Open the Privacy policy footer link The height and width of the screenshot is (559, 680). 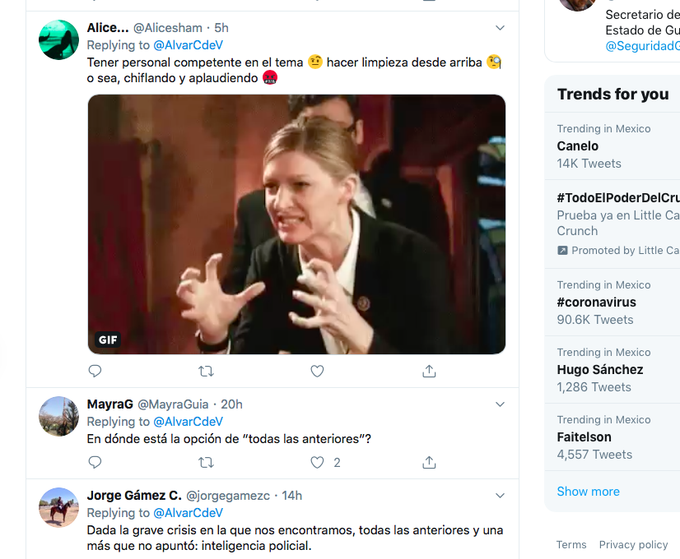pos(633,545)
